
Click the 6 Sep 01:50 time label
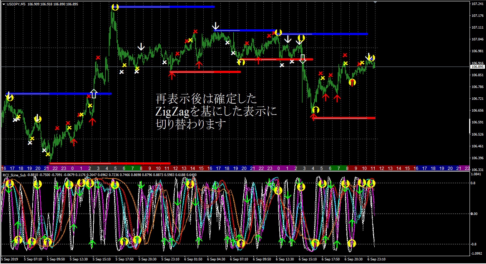coord(193,259)
